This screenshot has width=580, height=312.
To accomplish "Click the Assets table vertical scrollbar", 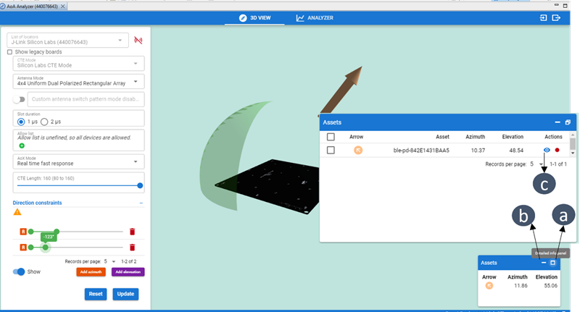I will click(573, 143).
